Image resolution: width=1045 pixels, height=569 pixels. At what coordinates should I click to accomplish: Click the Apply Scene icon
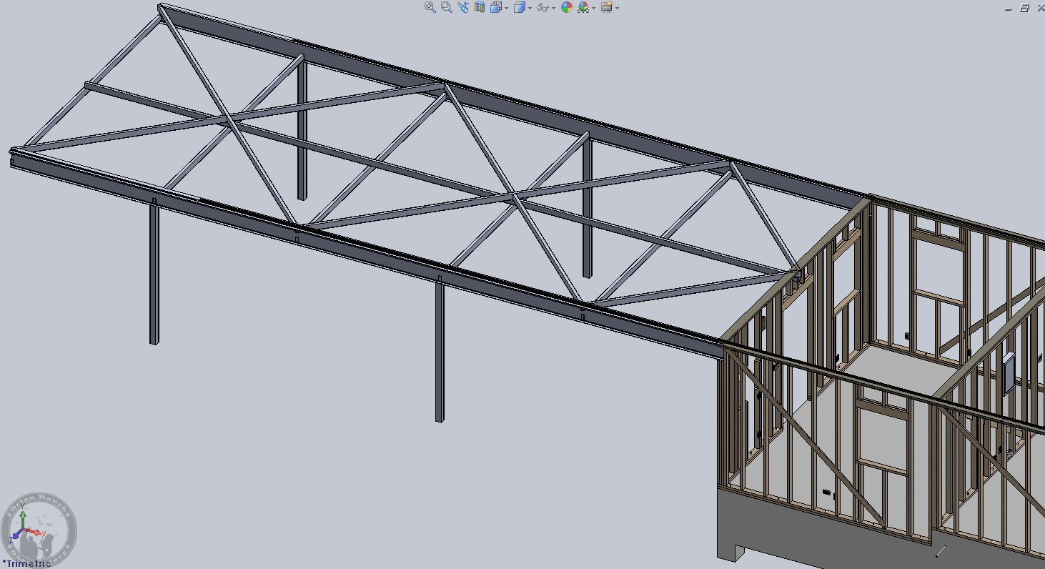[583, 7]
